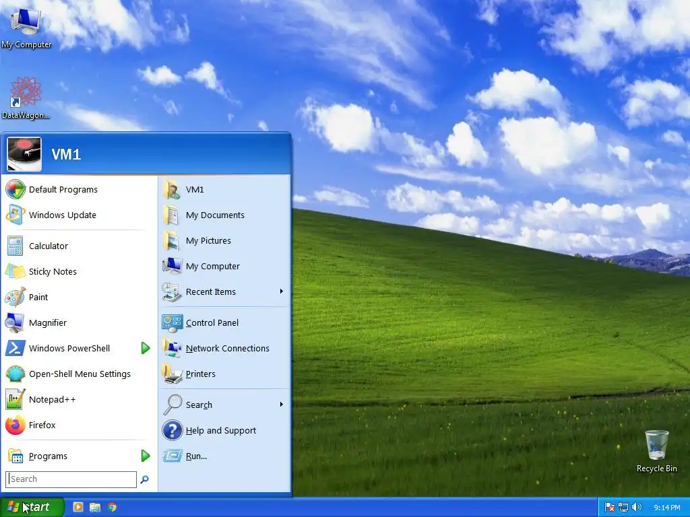Click the 9:14 PM taskbar clock
The width and height of the screenshot is (690, 517).
pyautogui.click(x=666, y=508)
